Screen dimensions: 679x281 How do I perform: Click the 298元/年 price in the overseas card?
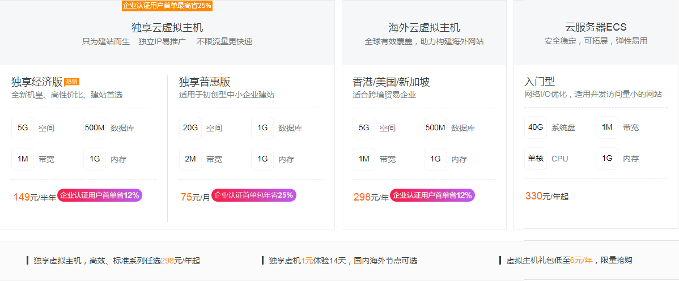371,197
